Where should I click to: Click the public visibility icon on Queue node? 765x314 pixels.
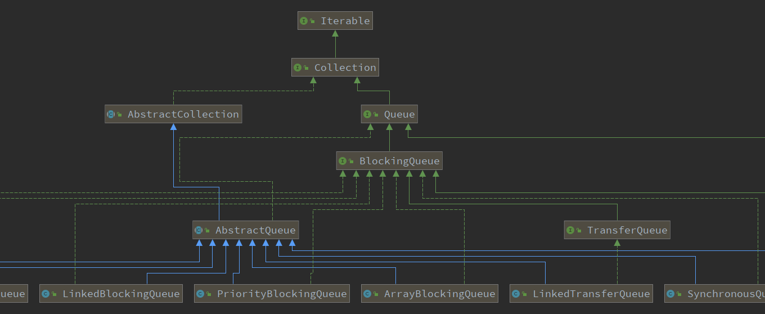pos(376,115)
